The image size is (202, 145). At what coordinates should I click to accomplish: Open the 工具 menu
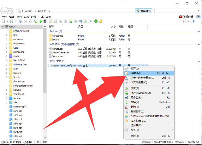[x=41, y=17]
